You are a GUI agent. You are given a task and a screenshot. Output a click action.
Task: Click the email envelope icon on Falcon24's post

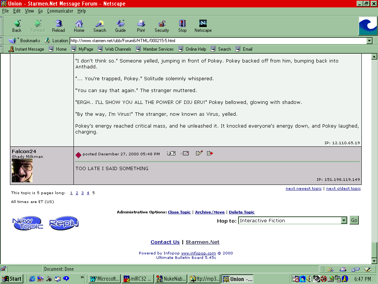(x=185, y=153)
